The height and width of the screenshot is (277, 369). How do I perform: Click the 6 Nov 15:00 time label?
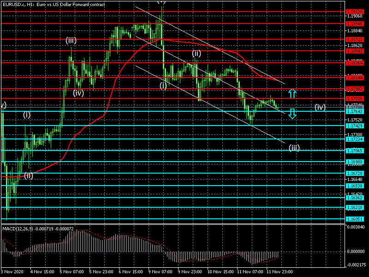[131, 271]
